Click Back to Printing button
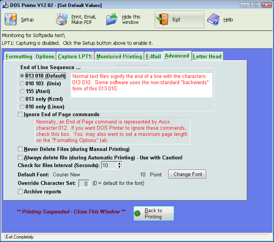The height and width of the screenshot is (242, 274). [x=154, y=213]
